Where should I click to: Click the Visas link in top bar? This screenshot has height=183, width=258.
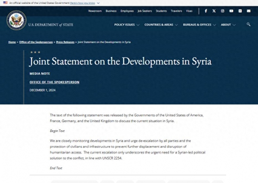coord(189,11)
